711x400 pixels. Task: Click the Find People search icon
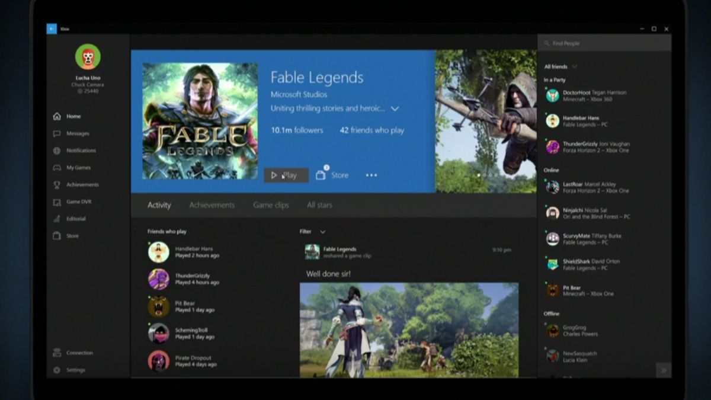pyautogui.click(x=547, y=43)
